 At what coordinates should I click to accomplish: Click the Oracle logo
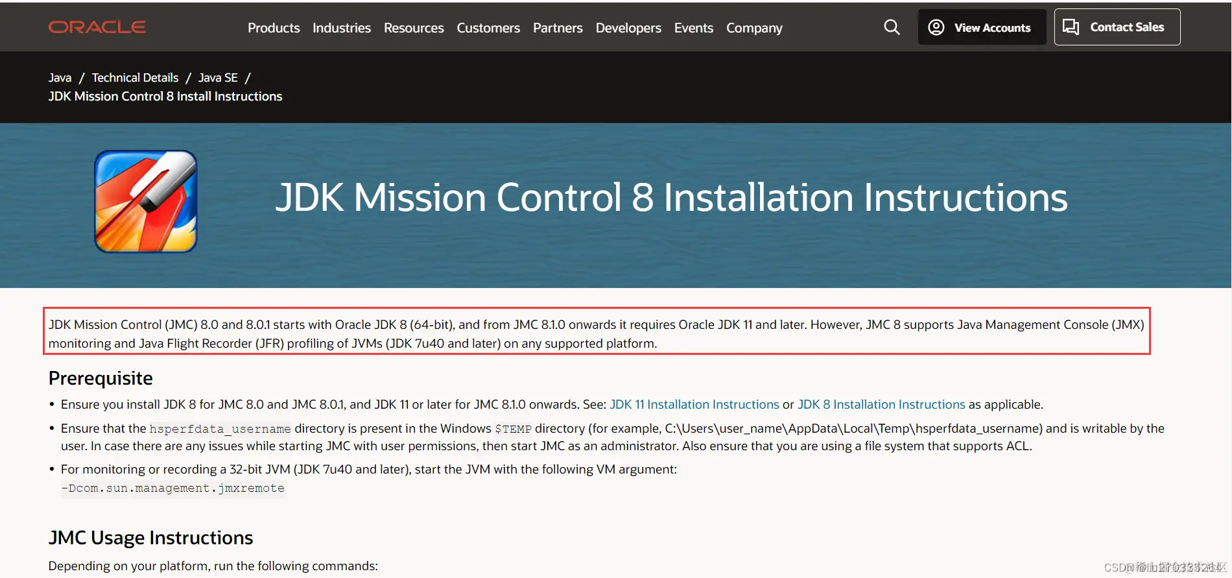pyautogui.click(x=97, y=27)
